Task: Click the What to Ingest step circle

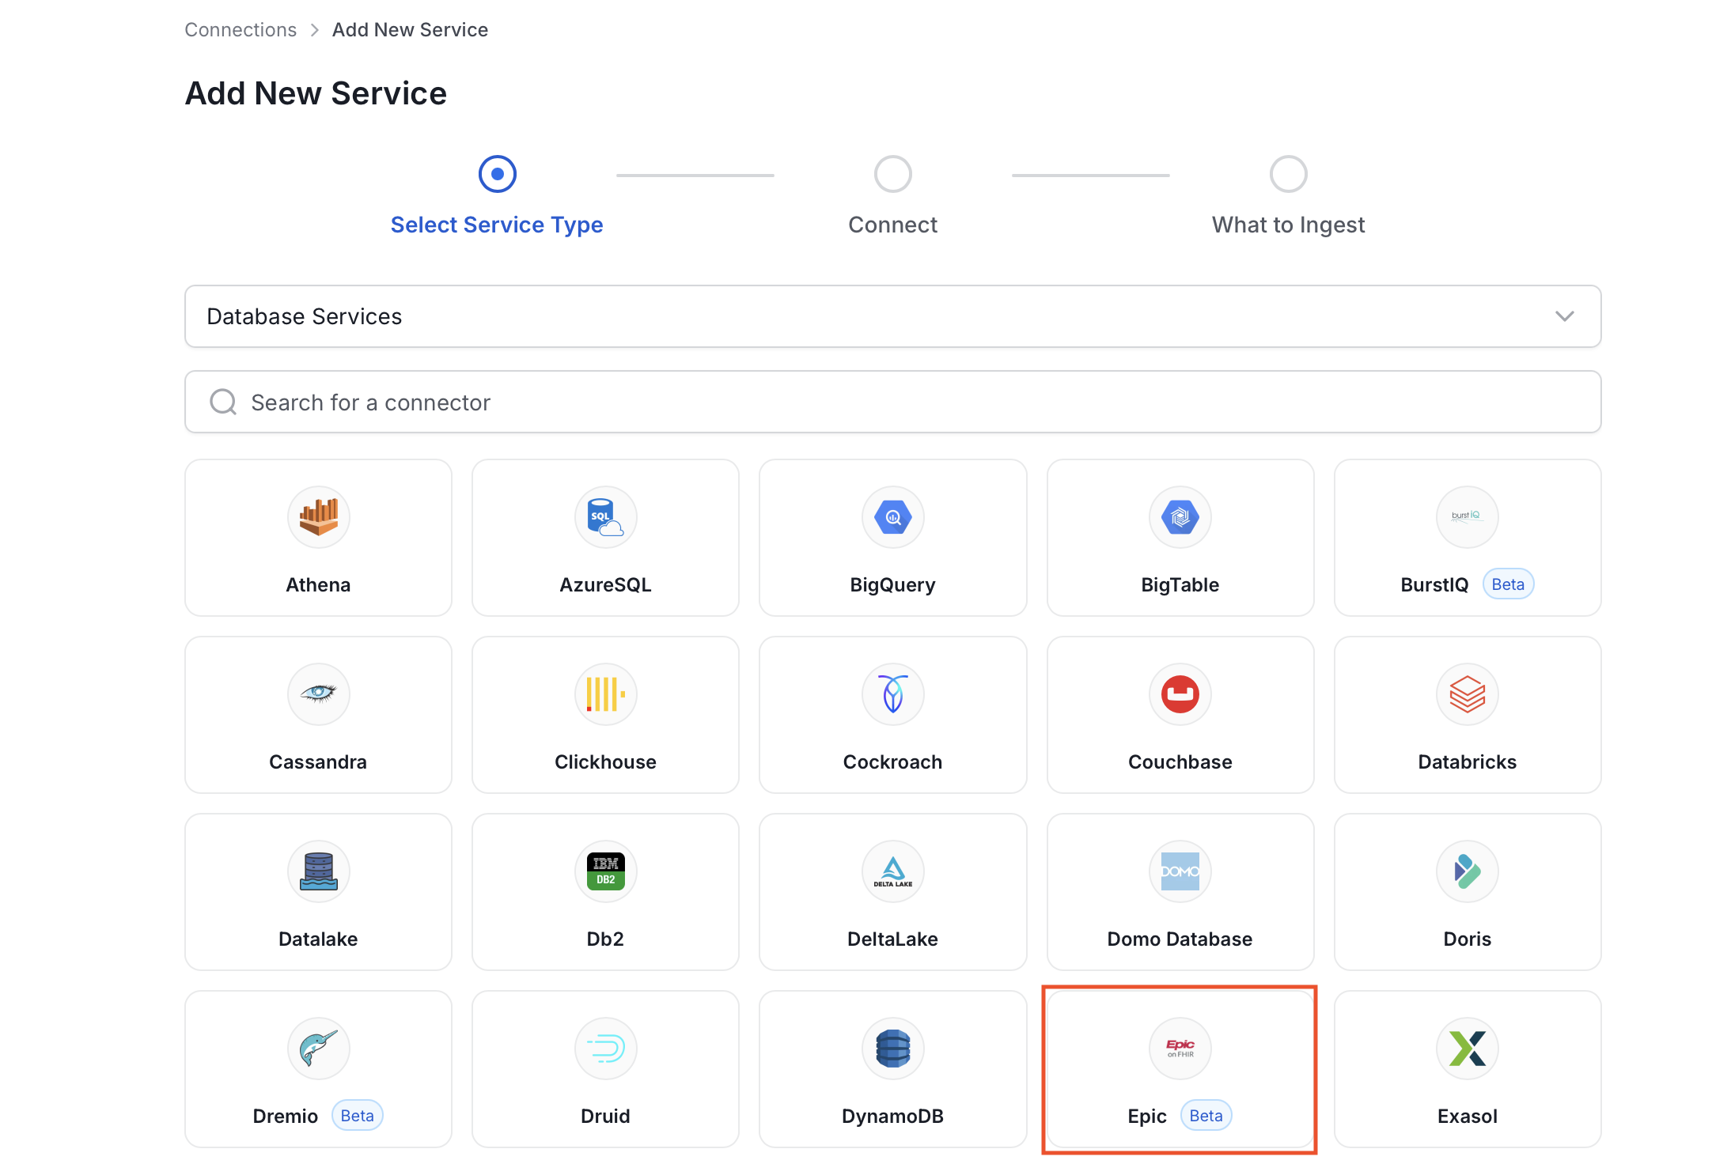Action: pos(1288,174)
